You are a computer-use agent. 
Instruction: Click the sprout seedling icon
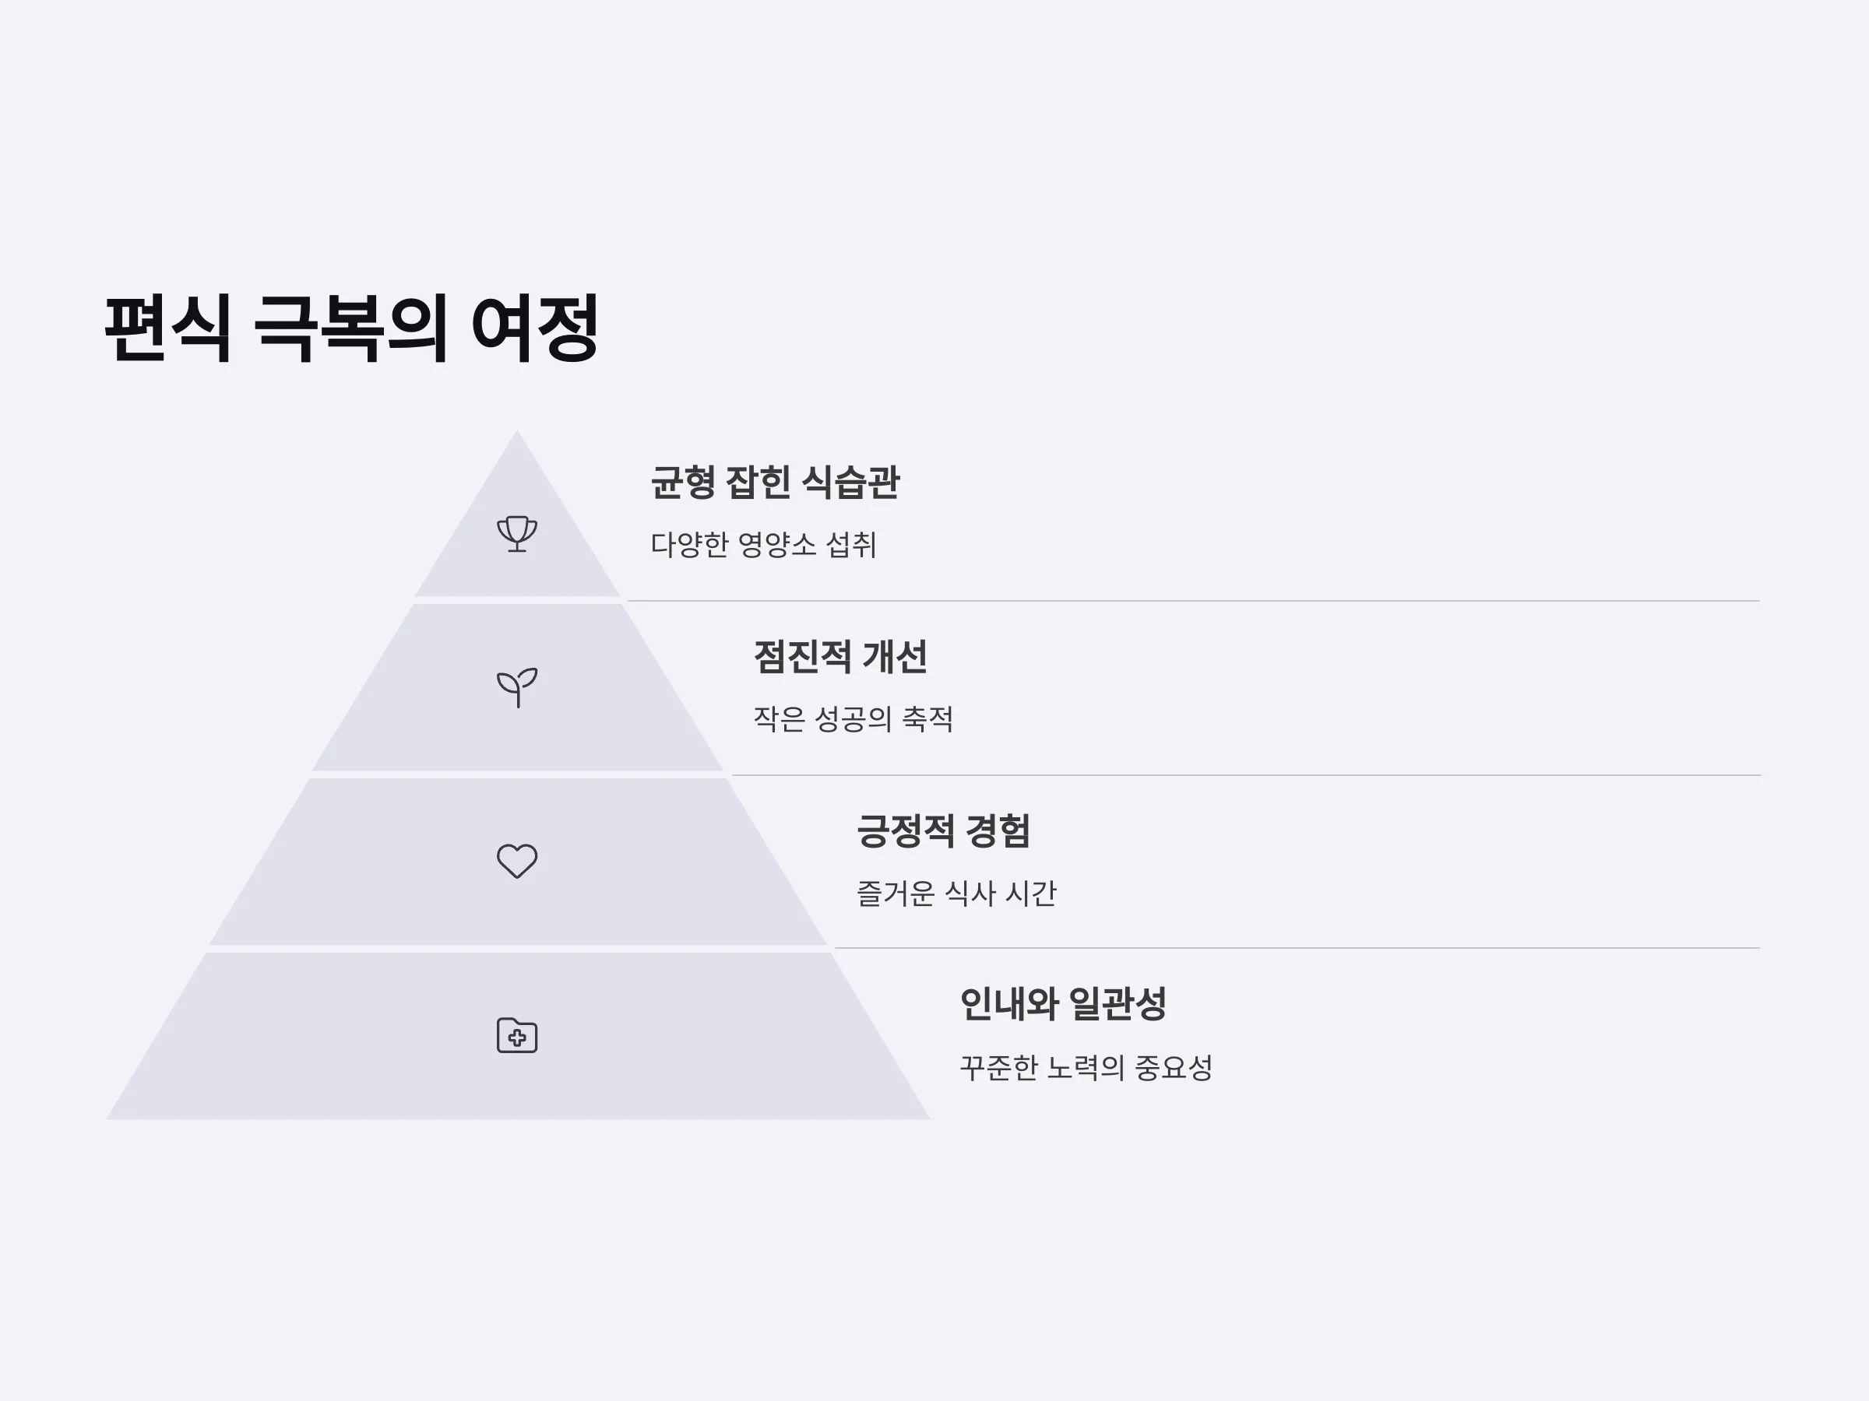pyautogui.click(x=517, y=687)
